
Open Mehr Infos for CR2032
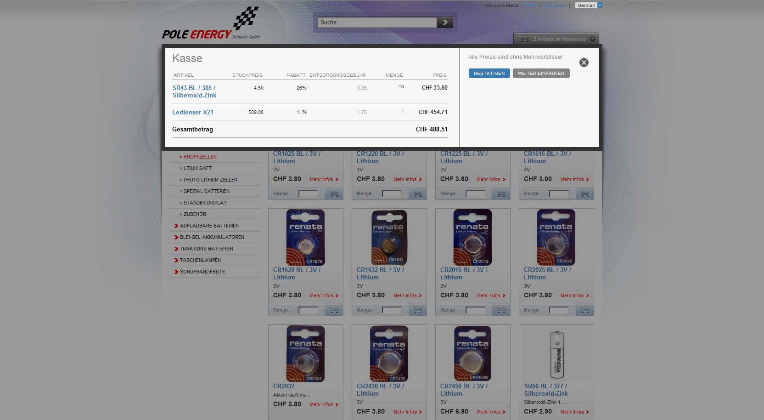click(x=324, y=405)
